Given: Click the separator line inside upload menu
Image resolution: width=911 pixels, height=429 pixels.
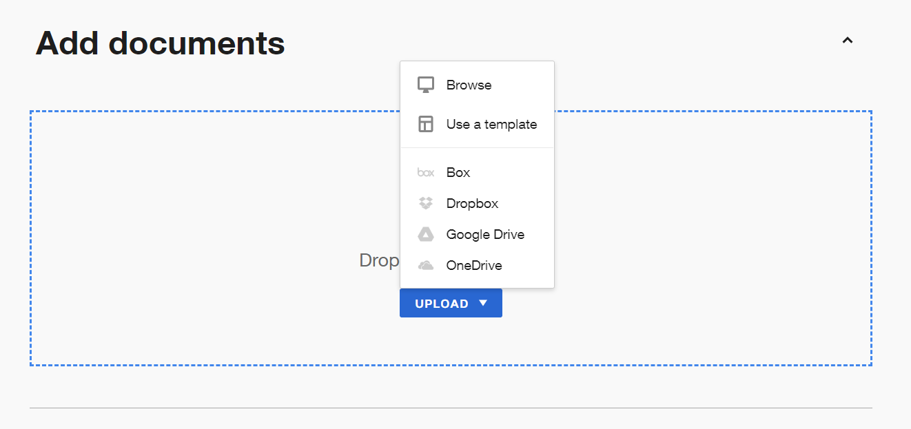Looking at the screenshot, I should [477, 147].
